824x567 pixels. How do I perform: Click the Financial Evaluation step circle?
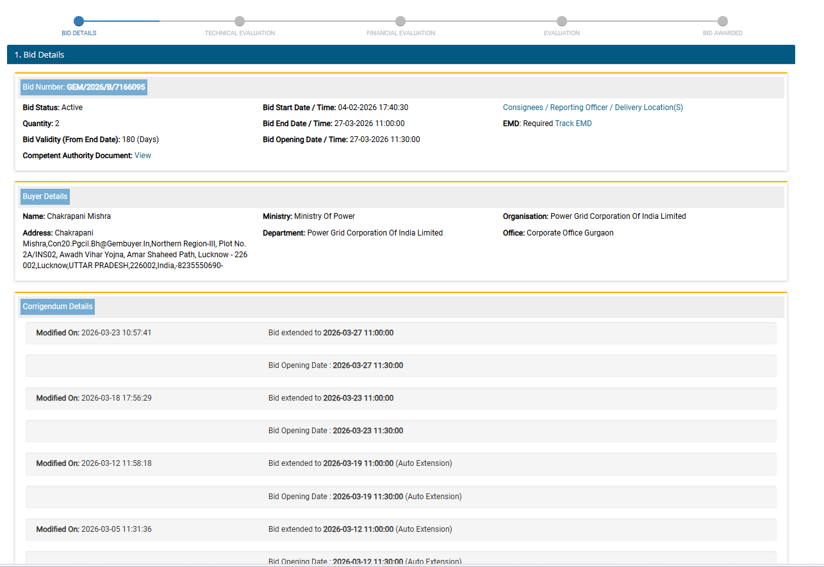[x=400, y=21]
